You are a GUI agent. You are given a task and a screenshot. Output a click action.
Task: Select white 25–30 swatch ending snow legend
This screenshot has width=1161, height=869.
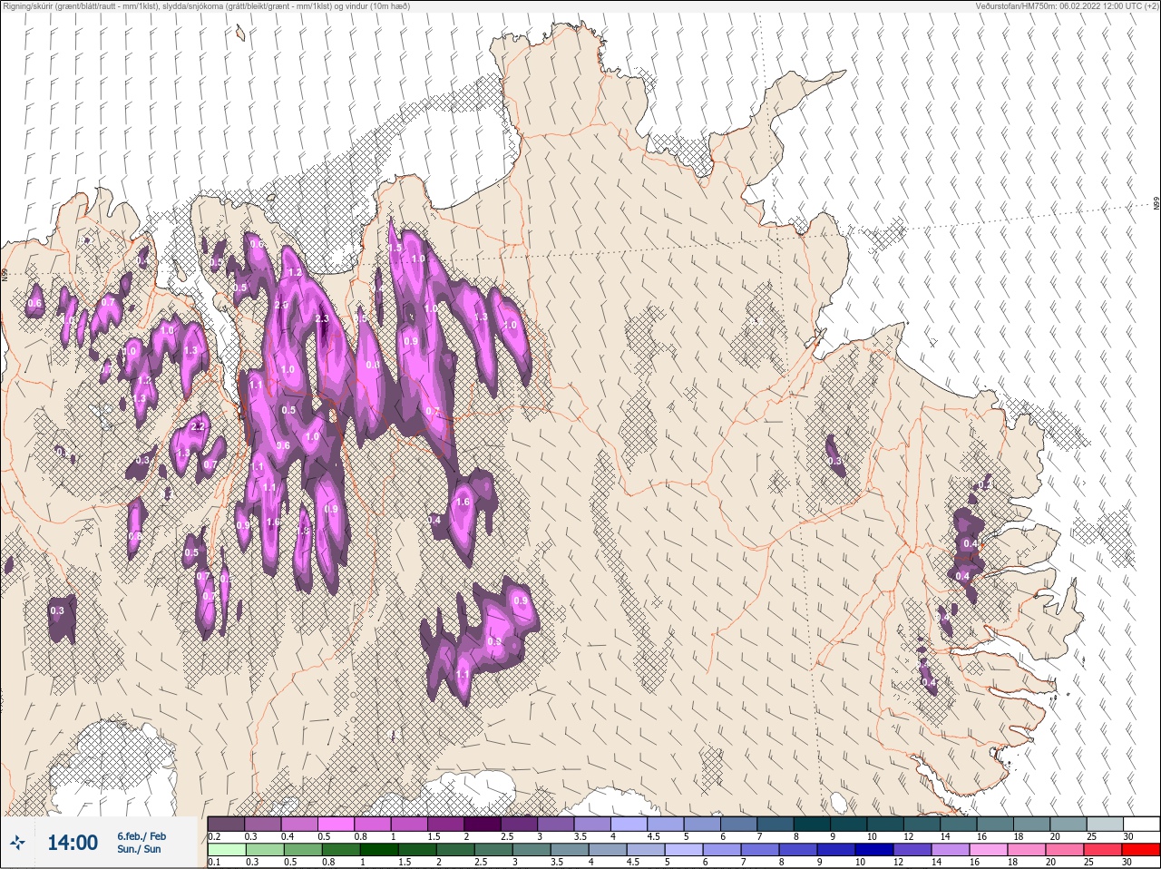1144,824
